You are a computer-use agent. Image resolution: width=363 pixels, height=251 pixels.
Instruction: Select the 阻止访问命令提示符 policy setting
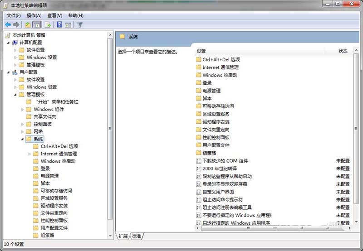(x=222, y=199)
